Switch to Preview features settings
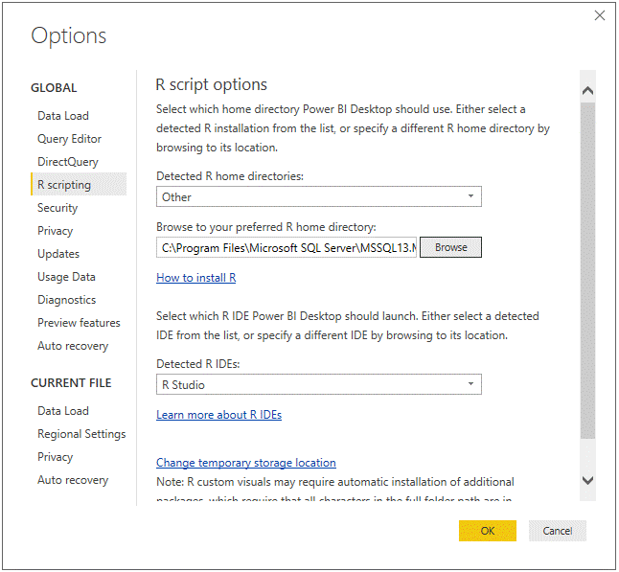Image resolution: width=619 pixels, height=572 pixels. [79, 323]
